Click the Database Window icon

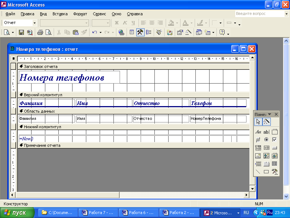[199, 32]
